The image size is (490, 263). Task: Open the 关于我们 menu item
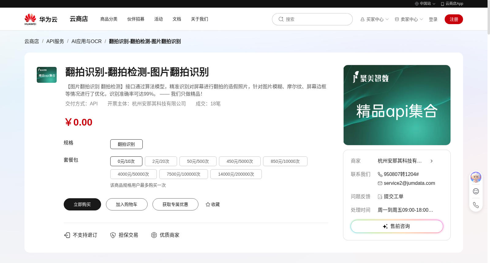pos(200,19)
